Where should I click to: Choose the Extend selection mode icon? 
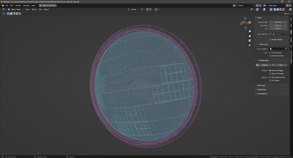click(11, 14)
